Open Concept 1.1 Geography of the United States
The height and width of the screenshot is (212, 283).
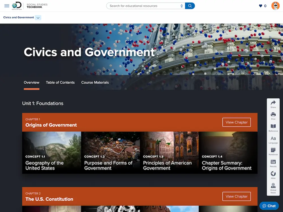[52, 153]
